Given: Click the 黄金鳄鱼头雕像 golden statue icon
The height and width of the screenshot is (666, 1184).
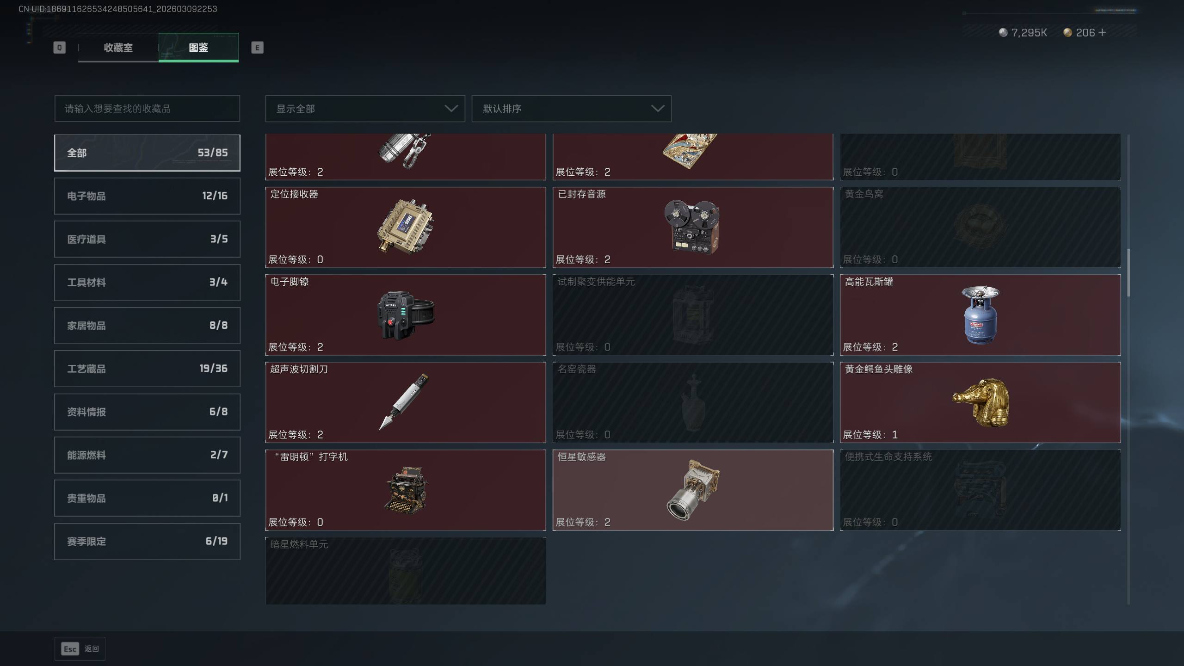Looking at the screenshot, I should pos(980,402).
